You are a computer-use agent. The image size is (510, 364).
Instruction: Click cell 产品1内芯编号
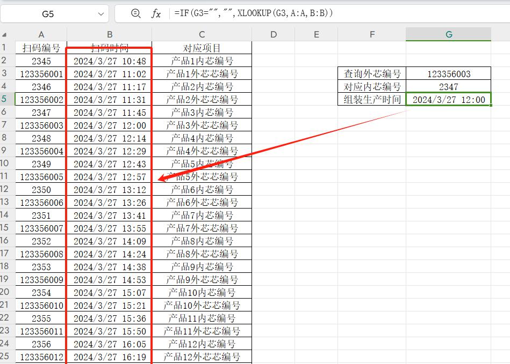tap(202, 61)
